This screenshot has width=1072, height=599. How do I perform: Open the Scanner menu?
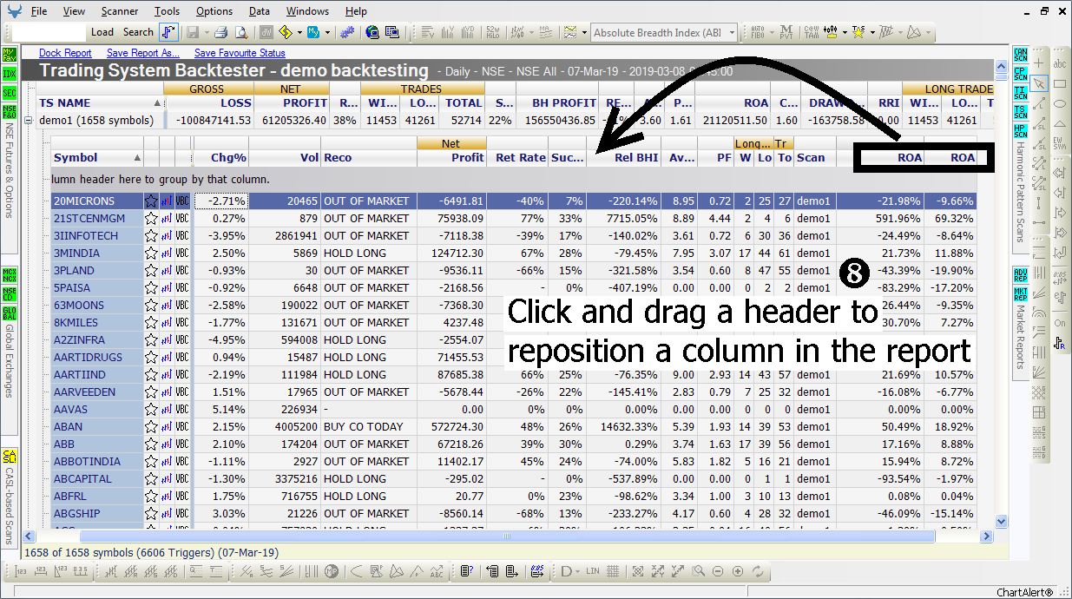[x=119, y=11]
